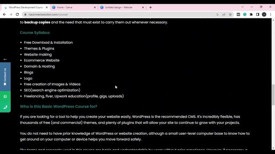The height and width of the screenshot is (154, 275).
Task: Click the Freelancing, fiver, Upwork education item
Action: click(x=73, y=96)
